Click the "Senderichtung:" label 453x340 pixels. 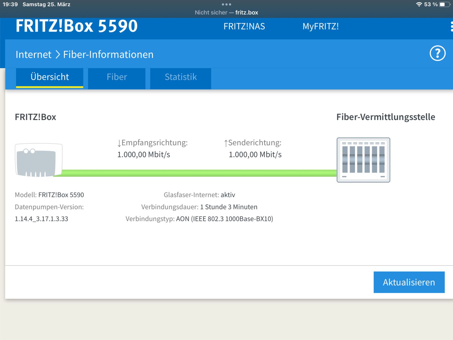(x=253, y=143)
